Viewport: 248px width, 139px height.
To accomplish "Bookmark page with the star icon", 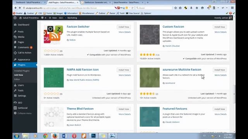I will (176, 8).
